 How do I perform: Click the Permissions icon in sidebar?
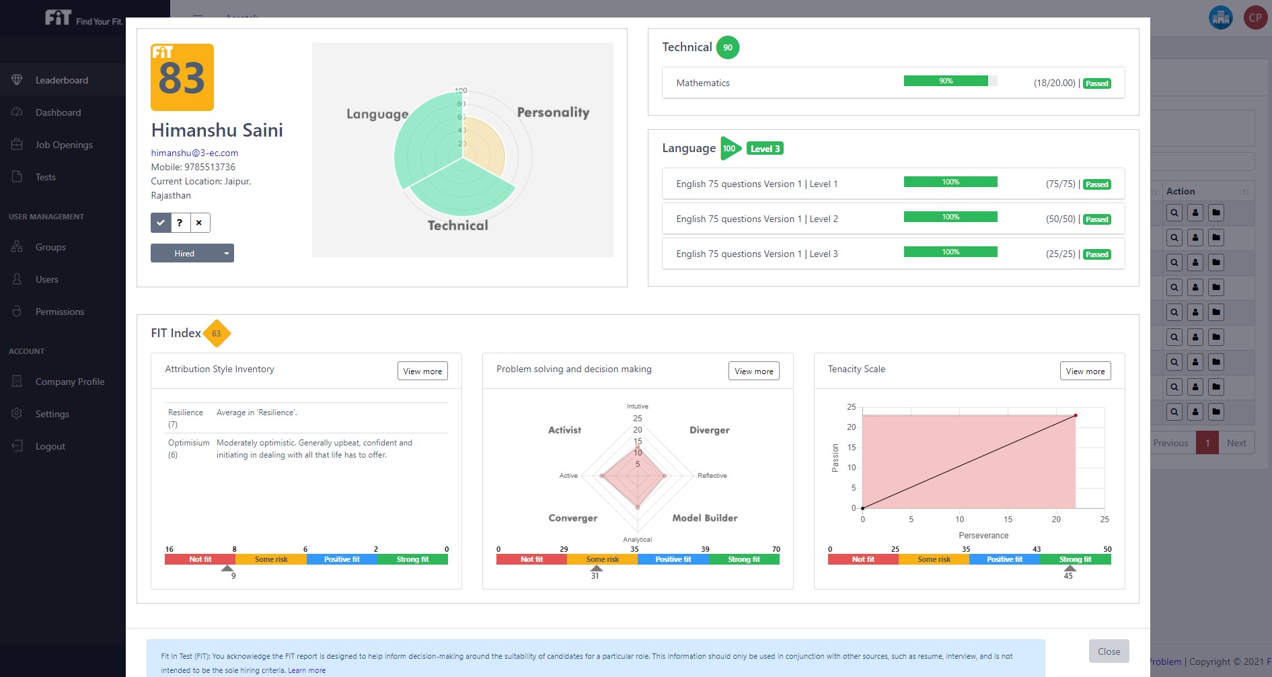coord(17,312)
